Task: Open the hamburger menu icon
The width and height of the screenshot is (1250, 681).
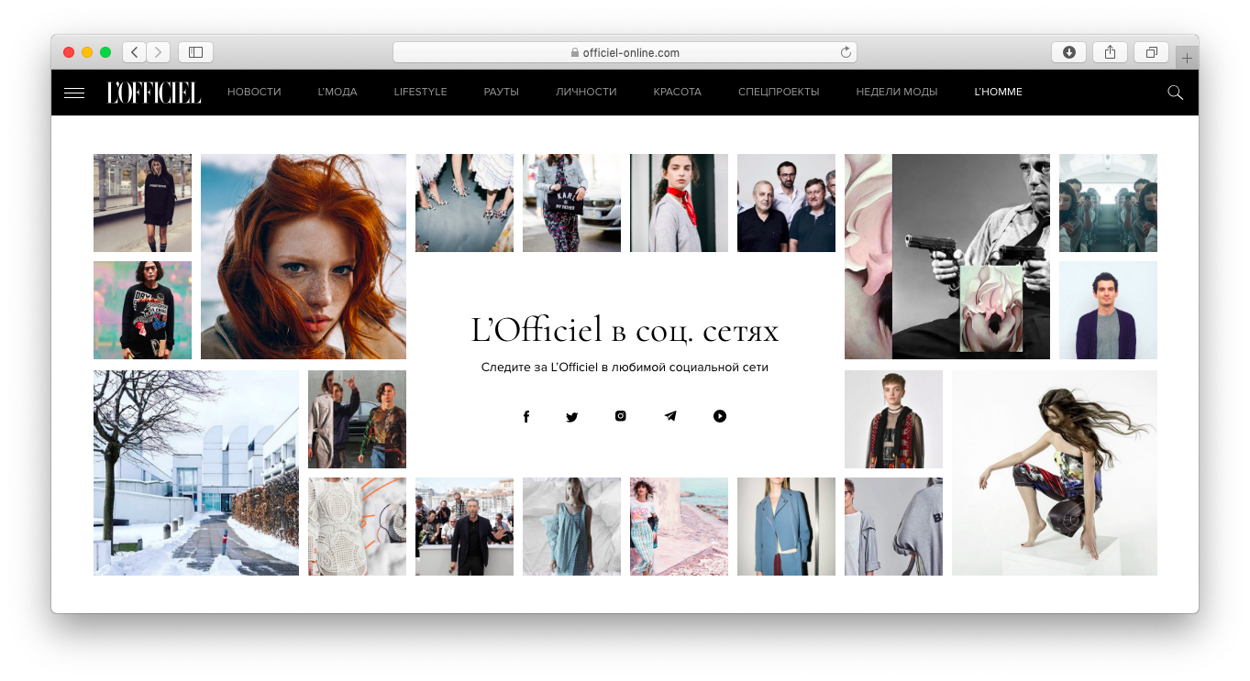Action: point(74,93)
